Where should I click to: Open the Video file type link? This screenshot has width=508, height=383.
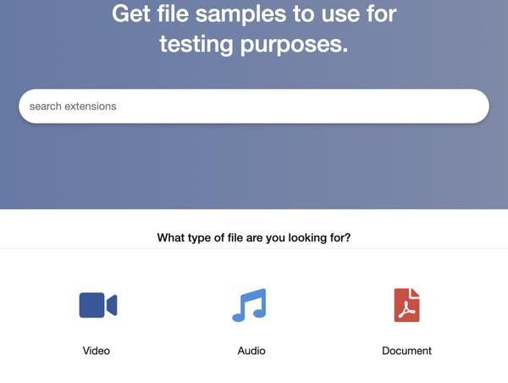click(x=97, y=351)
